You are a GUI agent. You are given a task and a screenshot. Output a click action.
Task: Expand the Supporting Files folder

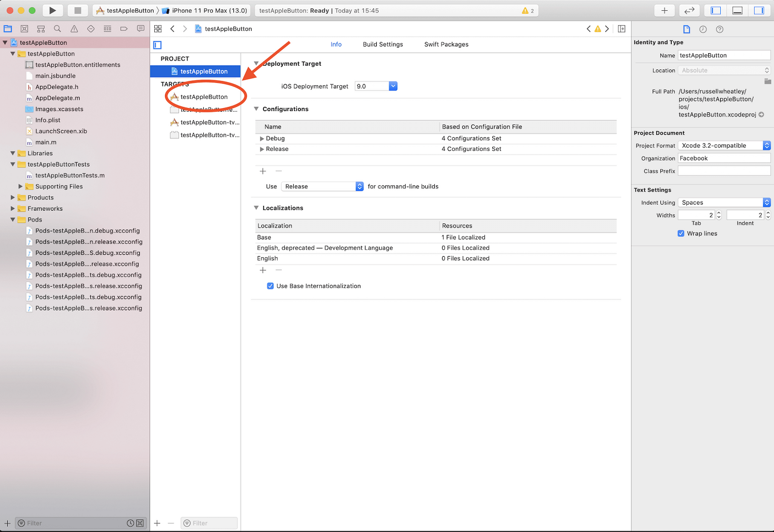pyautogui.click(x=21, y=187)
